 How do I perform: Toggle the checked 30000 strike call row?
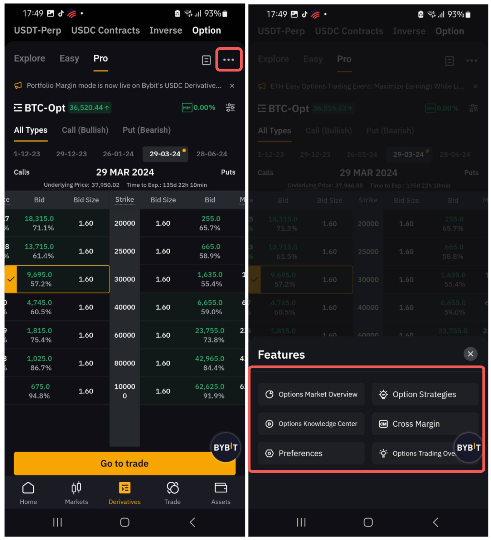(11, 279)
